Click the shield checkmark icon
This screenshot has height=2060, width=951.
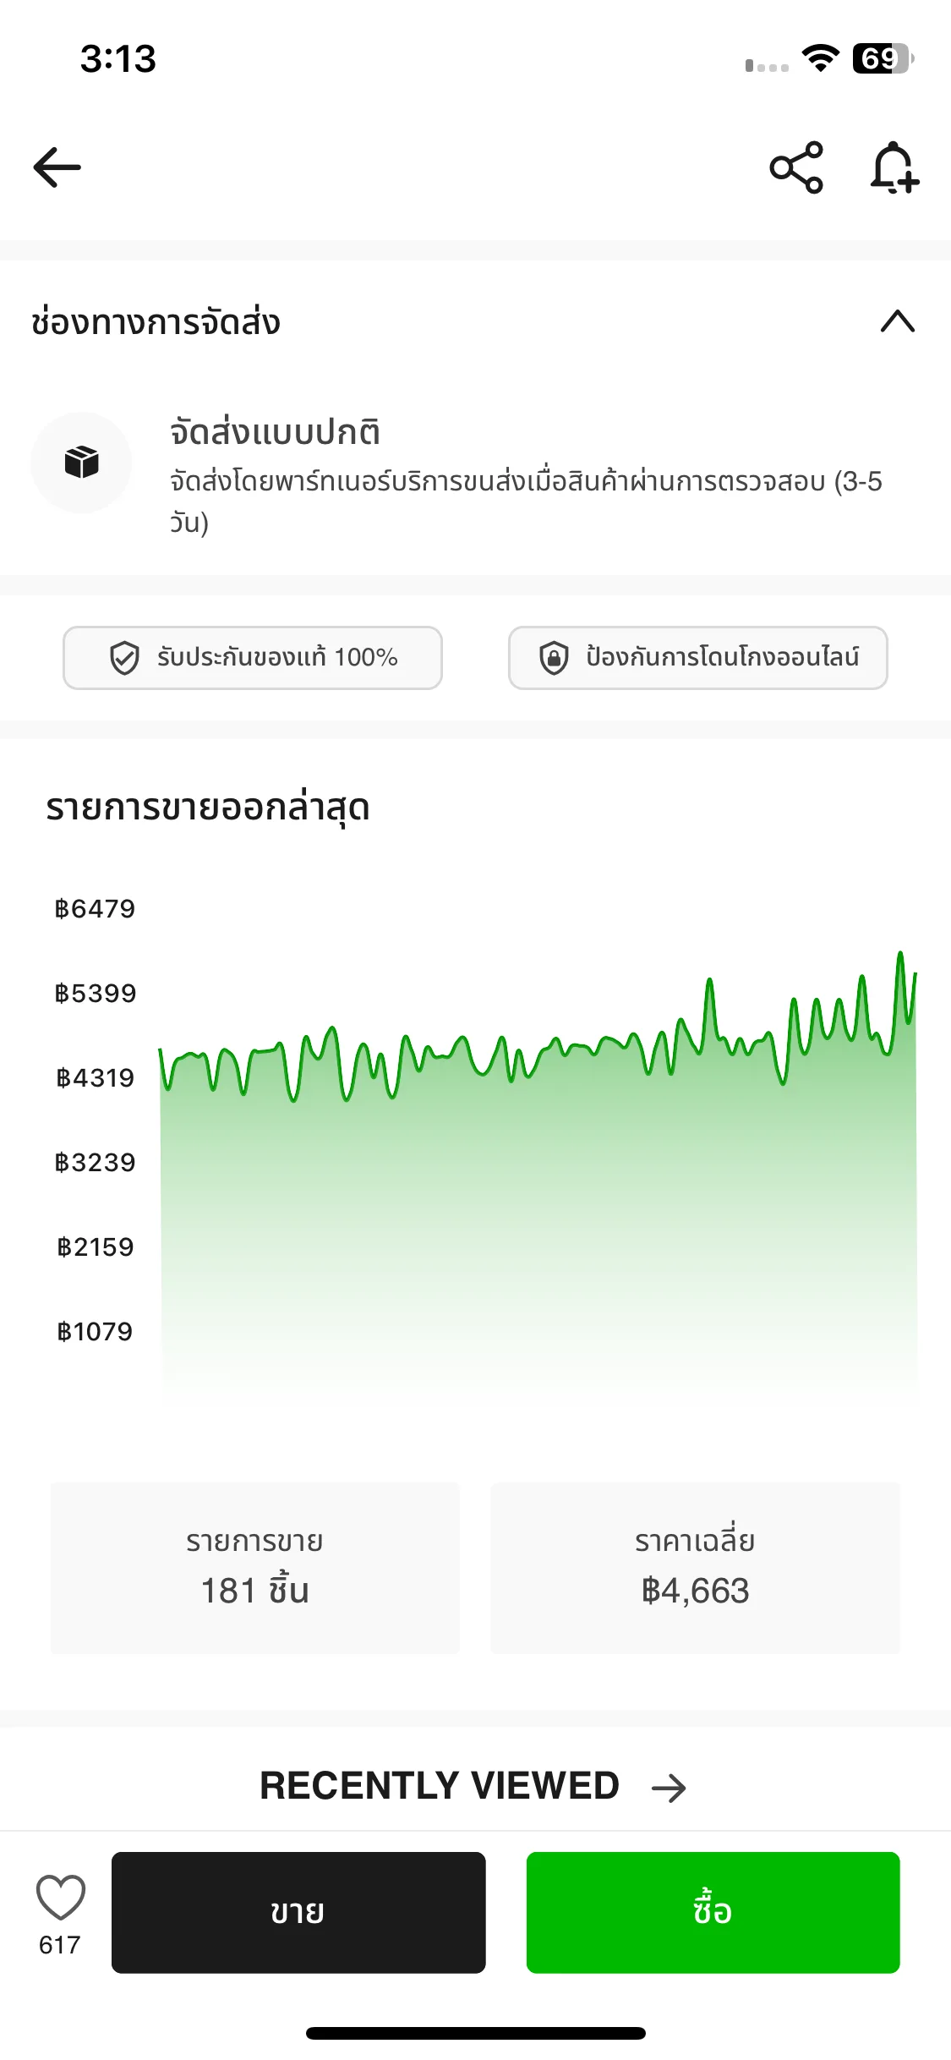tap(124, 658)
